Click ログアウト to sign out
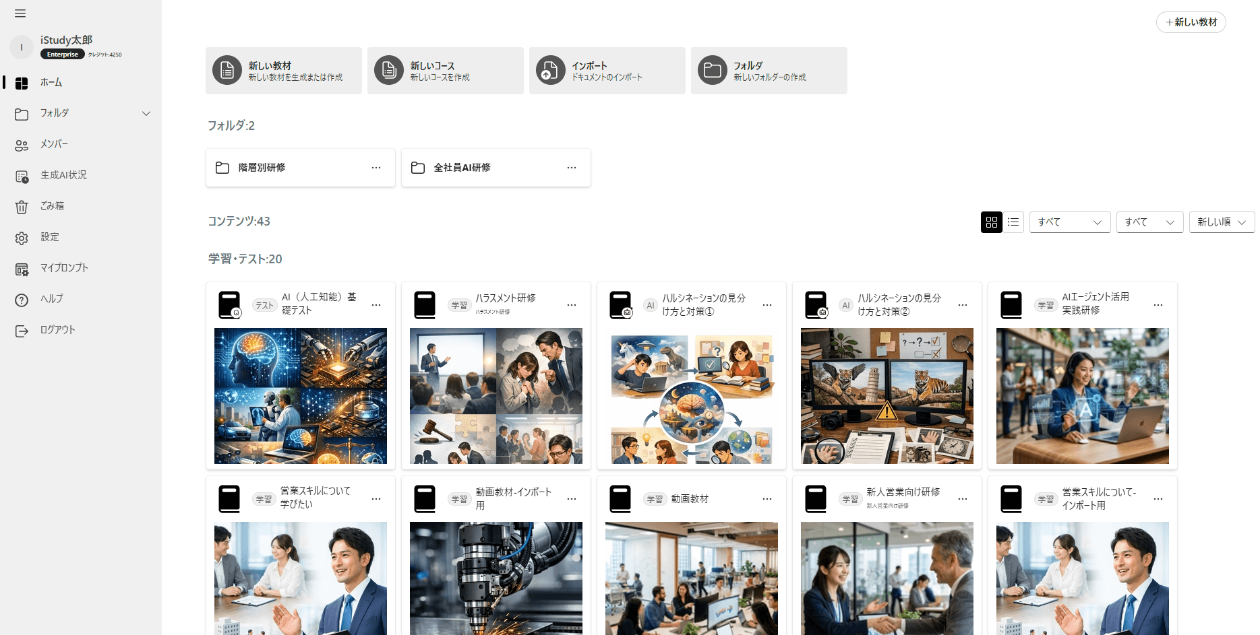This screenshot has height=635, width=1260. click(x=81, y=331)
